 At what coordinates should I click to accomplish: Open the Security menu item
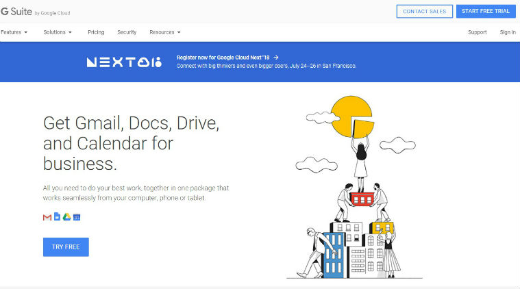pyautogui.click(x=127, y=32)
